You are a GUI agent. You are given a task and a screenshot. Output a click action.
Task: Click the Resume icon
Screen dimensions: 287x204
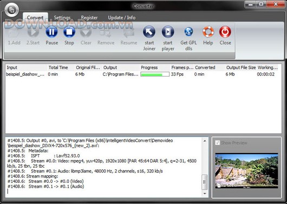click(129, 33)
